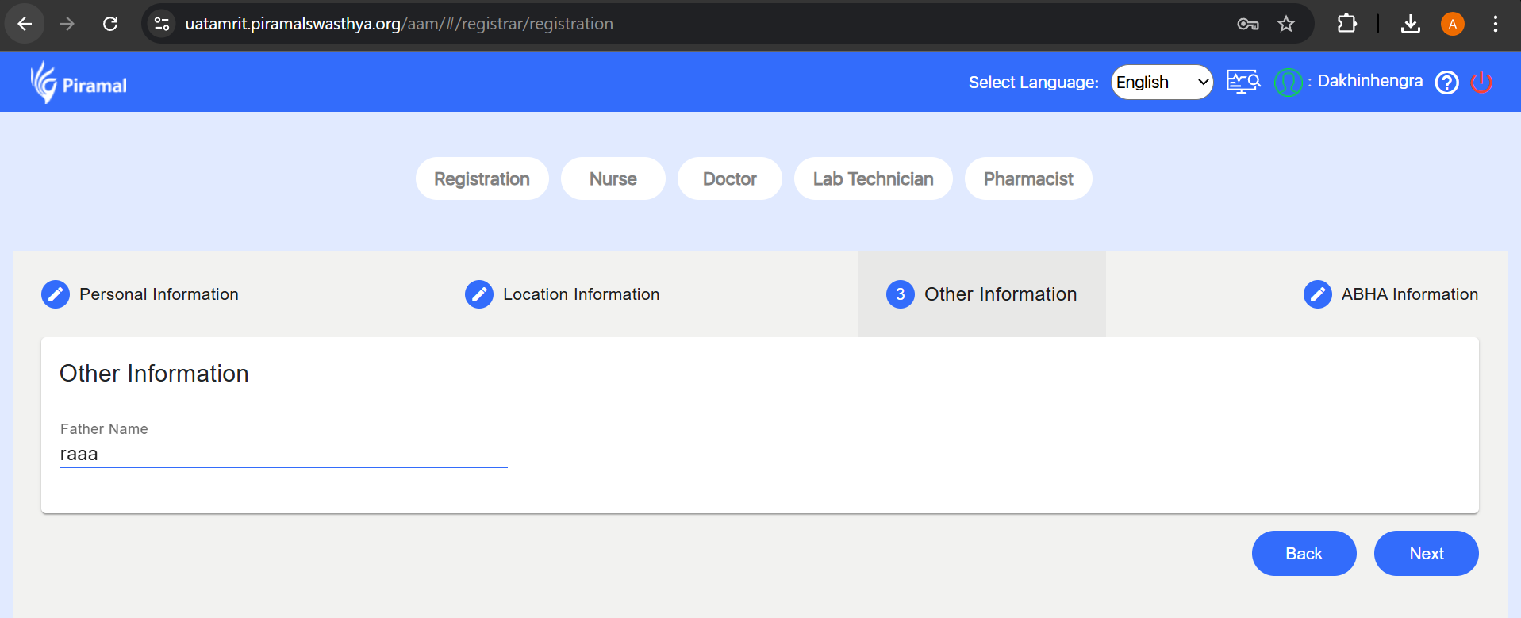Open the help question mark icon
Image resolution: width=1521 pixels, height=618 pixels.
point(1446,83)
